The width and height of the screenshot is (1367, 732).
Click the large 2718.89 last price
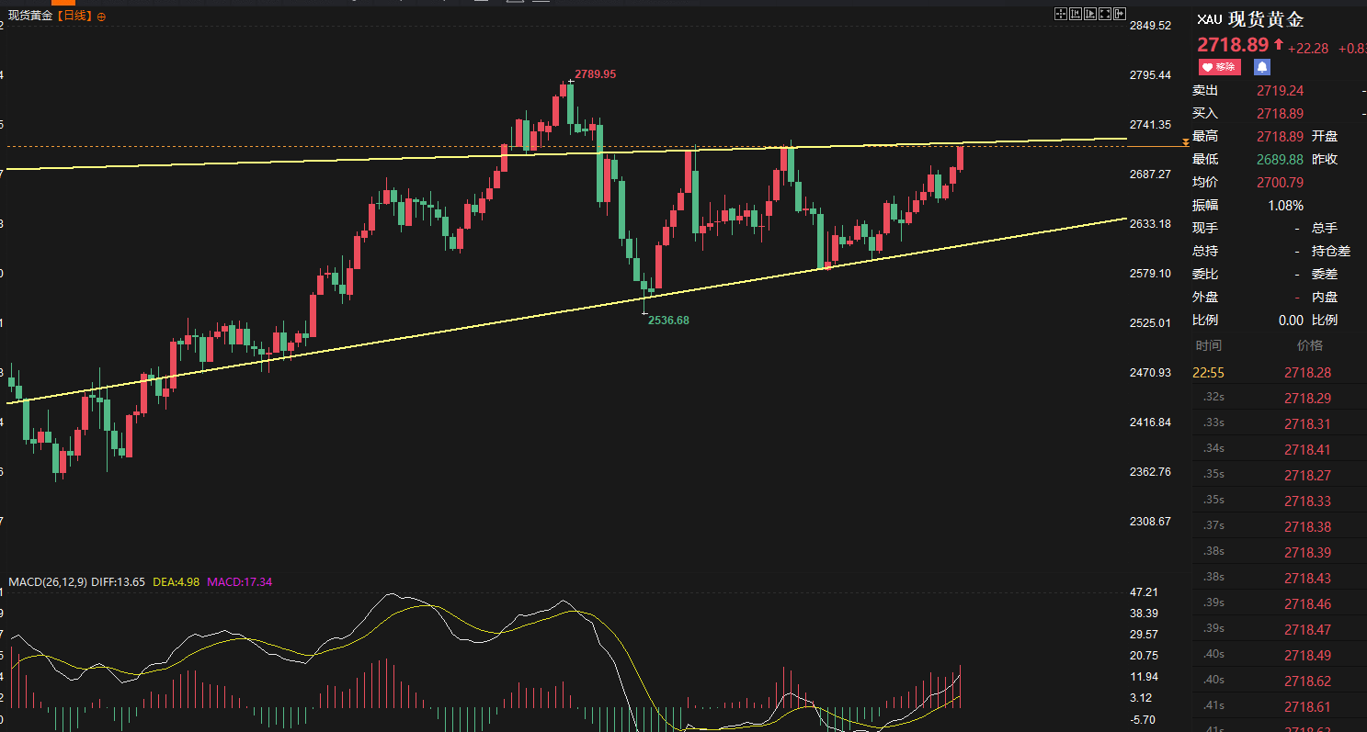(x=1233, y=45)
